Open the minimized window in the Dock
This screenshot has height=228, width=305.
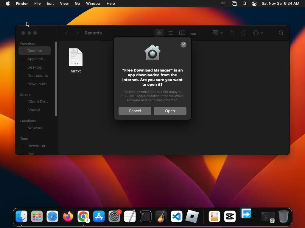268,217
